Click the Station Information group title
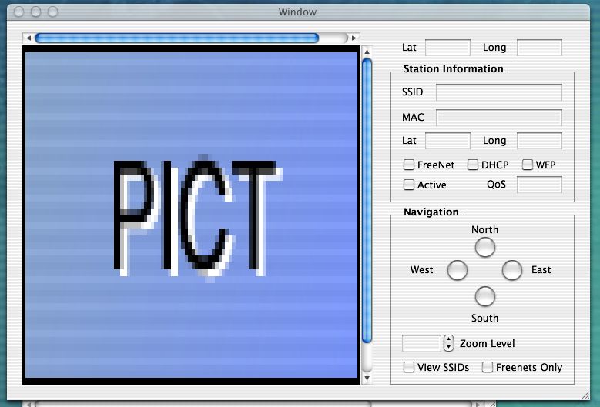This screenshot has width=600, height=407. (x=454, y=68)
